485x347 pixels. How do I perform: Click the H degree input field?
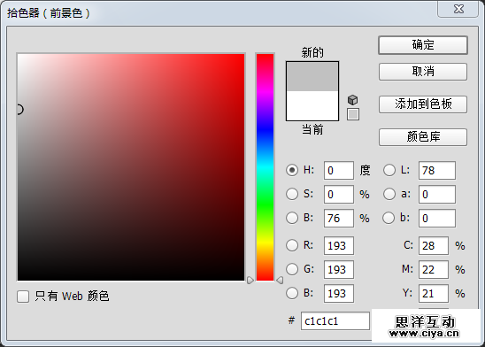(x=339, y=171)
